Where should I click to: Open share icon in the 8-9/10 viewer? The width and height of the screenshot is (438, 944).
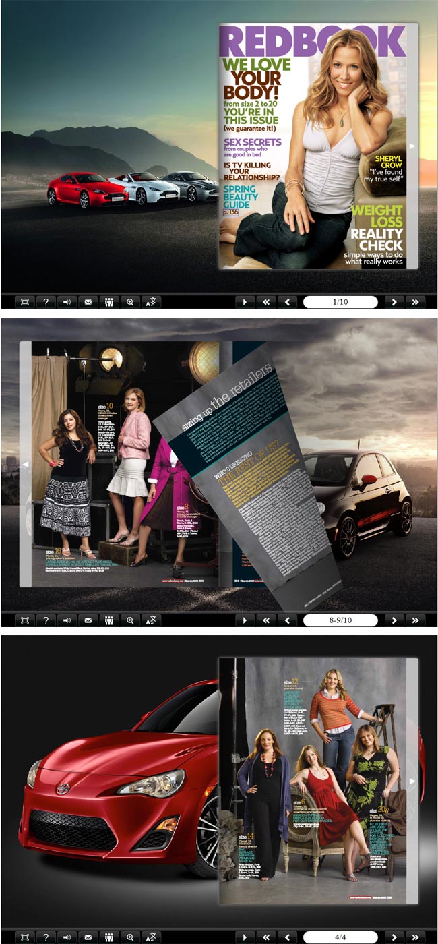(108, 620)
